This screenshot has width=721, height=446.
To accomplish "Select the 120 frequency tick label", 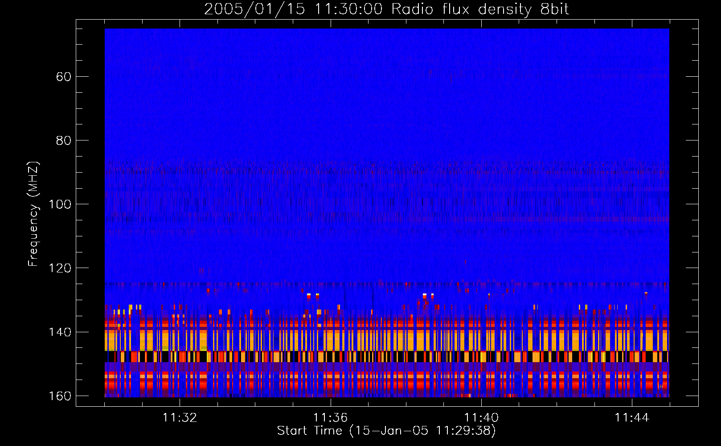I will pos(60,268).
